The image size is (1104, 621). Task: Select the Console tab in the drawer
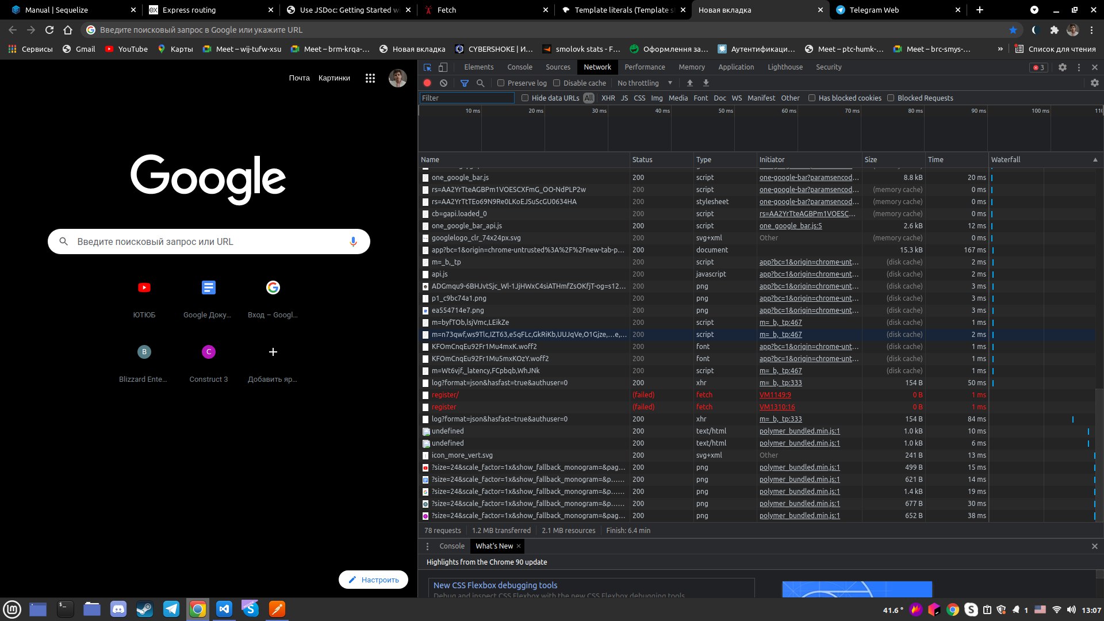(452, 546)
